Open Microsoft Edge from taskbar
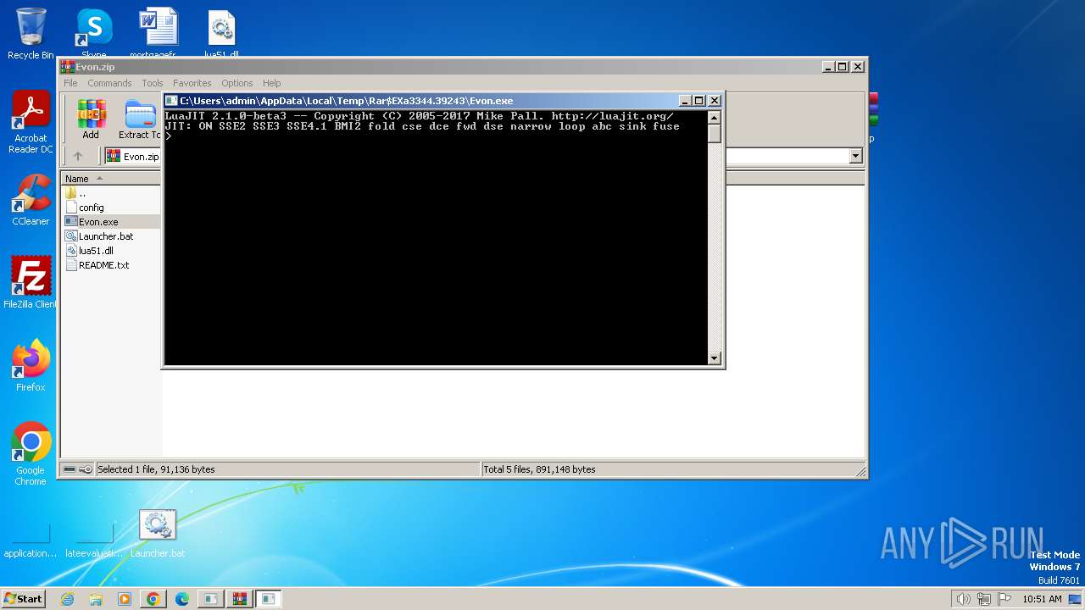The image size is (1085, 610). pyautogui.click(x=182, y=599)
